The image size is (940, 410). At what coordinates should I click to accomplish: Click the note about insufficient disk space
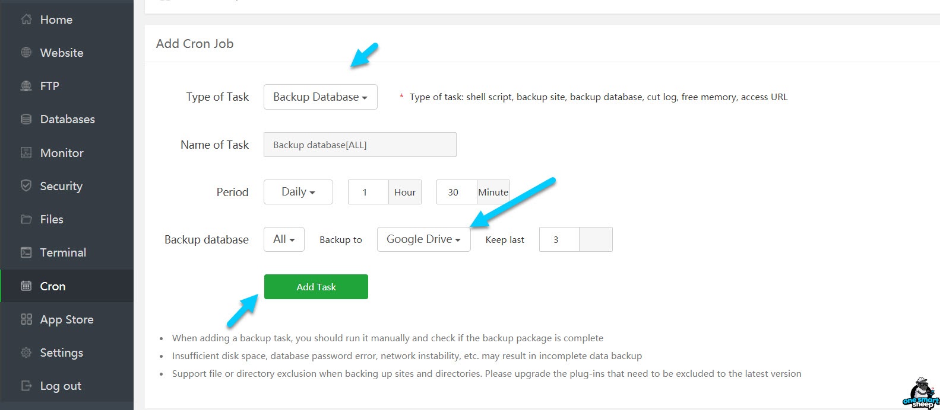click(407, 356)
